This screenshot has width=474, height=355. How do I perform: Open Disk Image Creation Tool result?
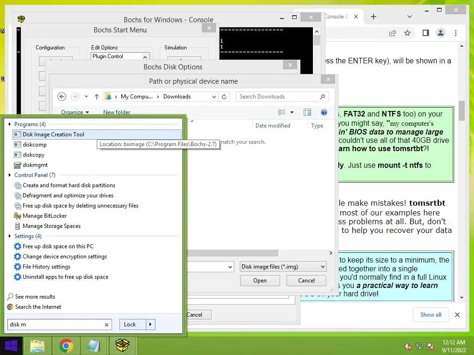97,135
